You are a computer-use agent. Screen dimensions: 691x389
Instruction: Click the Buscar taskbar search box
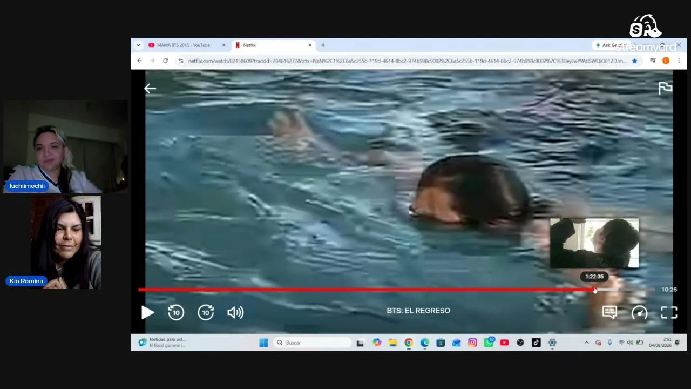coord(313,343)
